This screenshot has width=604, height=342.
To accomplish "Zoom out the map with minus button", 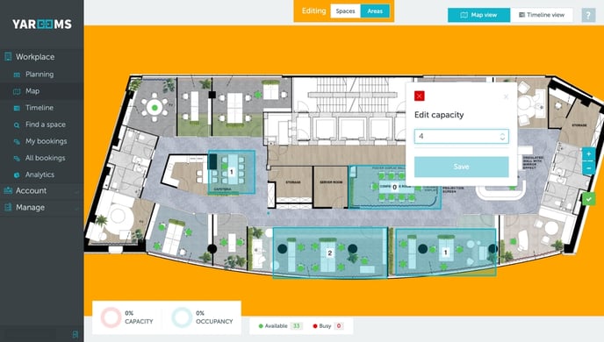I will pos(588,168).
